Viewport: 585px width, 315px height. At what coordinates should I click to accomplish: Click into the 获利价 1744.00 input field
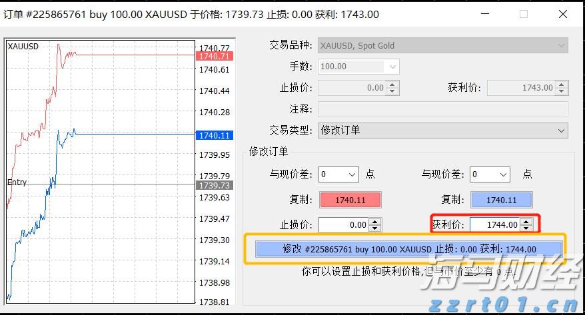pos(494,225)
